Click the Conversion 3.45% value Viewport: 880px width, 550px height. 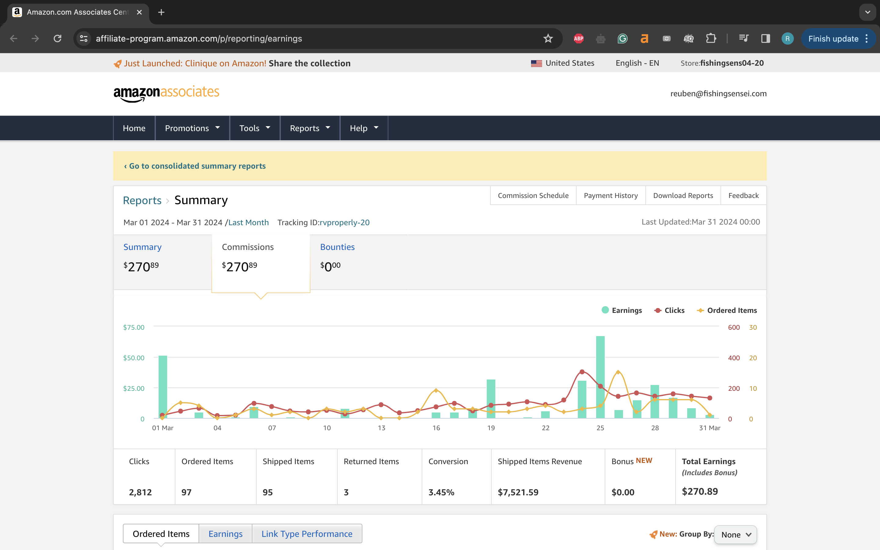click(x=441, y=492)
